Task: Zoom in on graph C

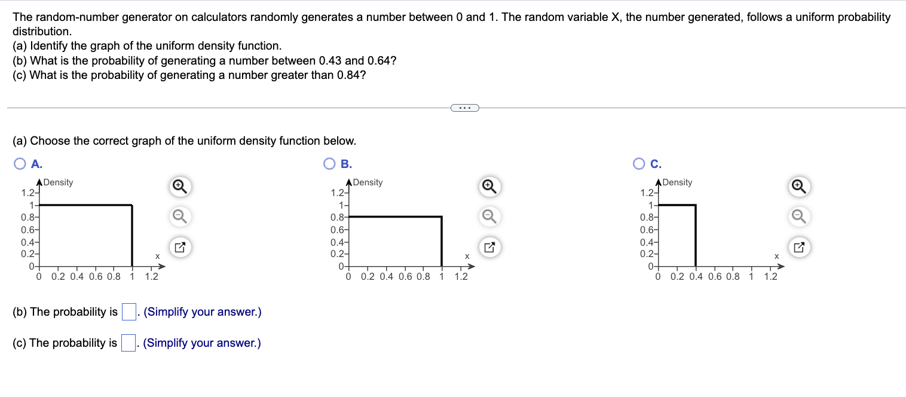Action: click(798, 187)
